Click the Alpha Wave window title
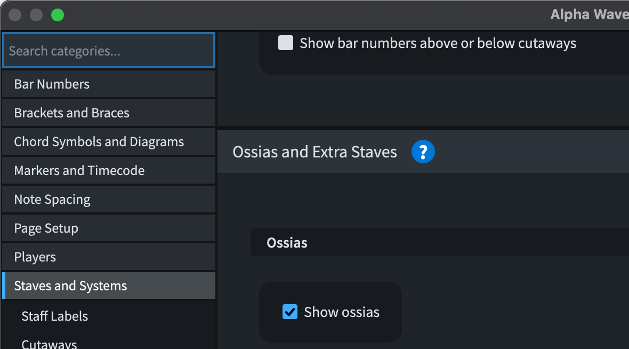The image size is (629, 349). point(589,15)
